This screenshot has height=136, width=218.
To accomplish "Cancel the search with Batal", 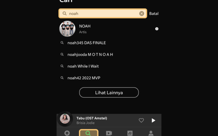I will coord(154,13).
